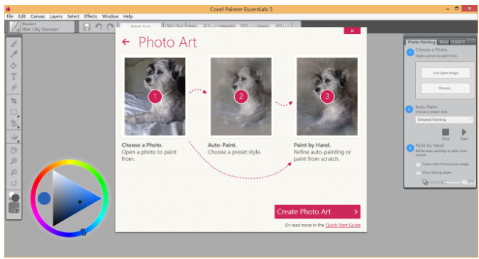Switch to the Photo Painting tab
The height and width of the screenshot is (259, 479).
(422, 42)
